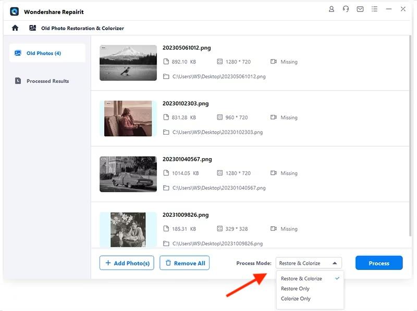Click the Add Photo(s) button
417x311 pixels.
click(127, 263)
